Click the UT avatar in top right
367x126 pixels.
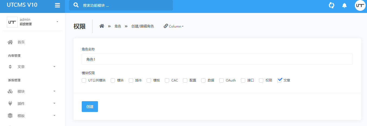pyautogui.click(x=360, y=5)
